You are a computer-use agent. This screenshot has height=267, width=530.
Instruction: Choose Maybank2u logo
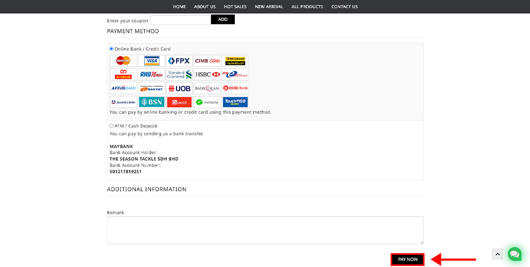(235, 61)
